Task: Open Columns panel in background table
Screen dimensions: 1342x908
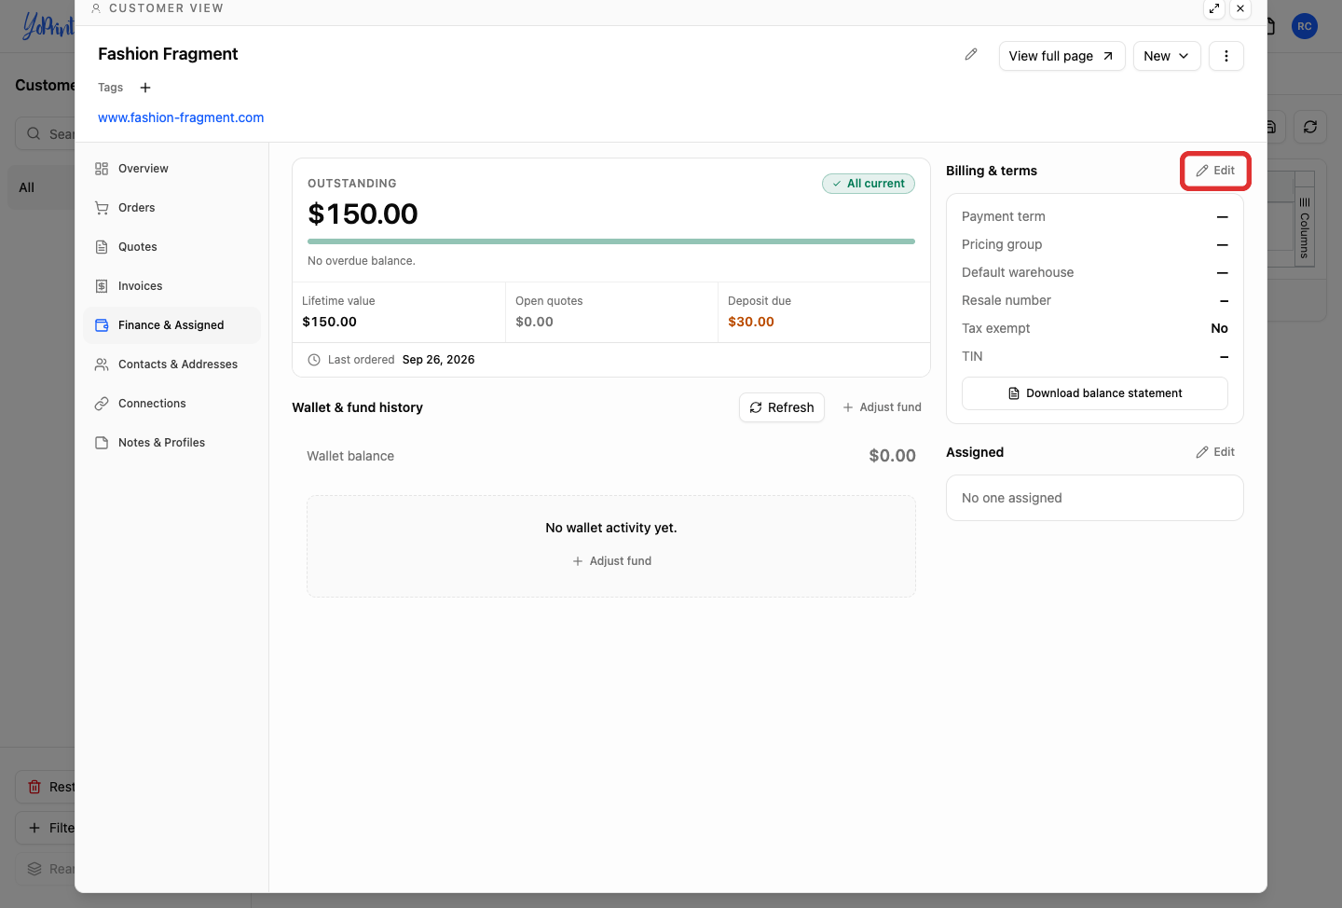Action: click(1305, 227)
